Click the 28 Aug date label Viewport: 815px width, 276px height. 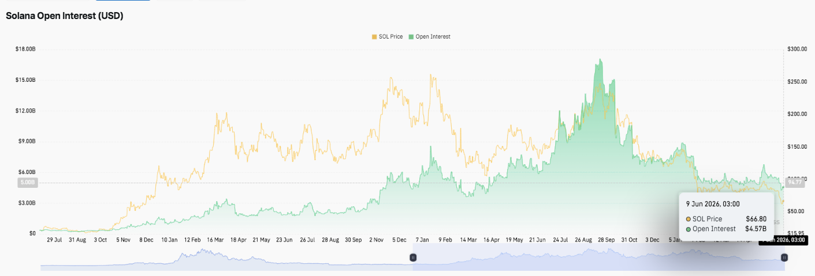point(330,239)
